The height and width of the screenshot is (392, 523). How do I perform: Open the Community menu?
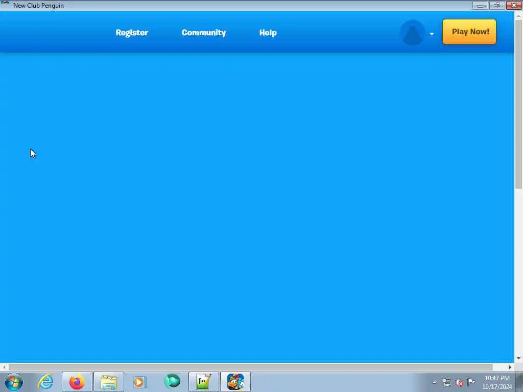tap(203, 33)
